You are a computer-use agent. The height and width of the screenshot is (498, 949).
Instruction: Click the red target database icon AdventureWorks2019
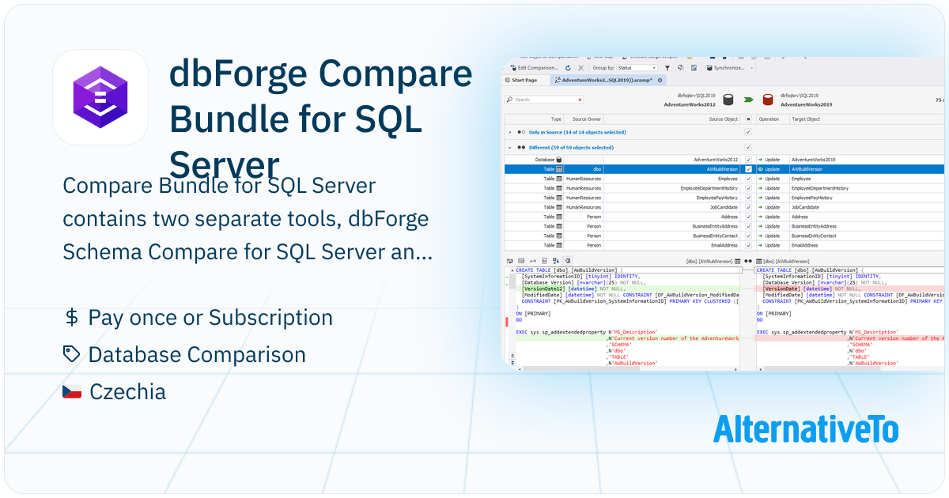pos(767,100)
